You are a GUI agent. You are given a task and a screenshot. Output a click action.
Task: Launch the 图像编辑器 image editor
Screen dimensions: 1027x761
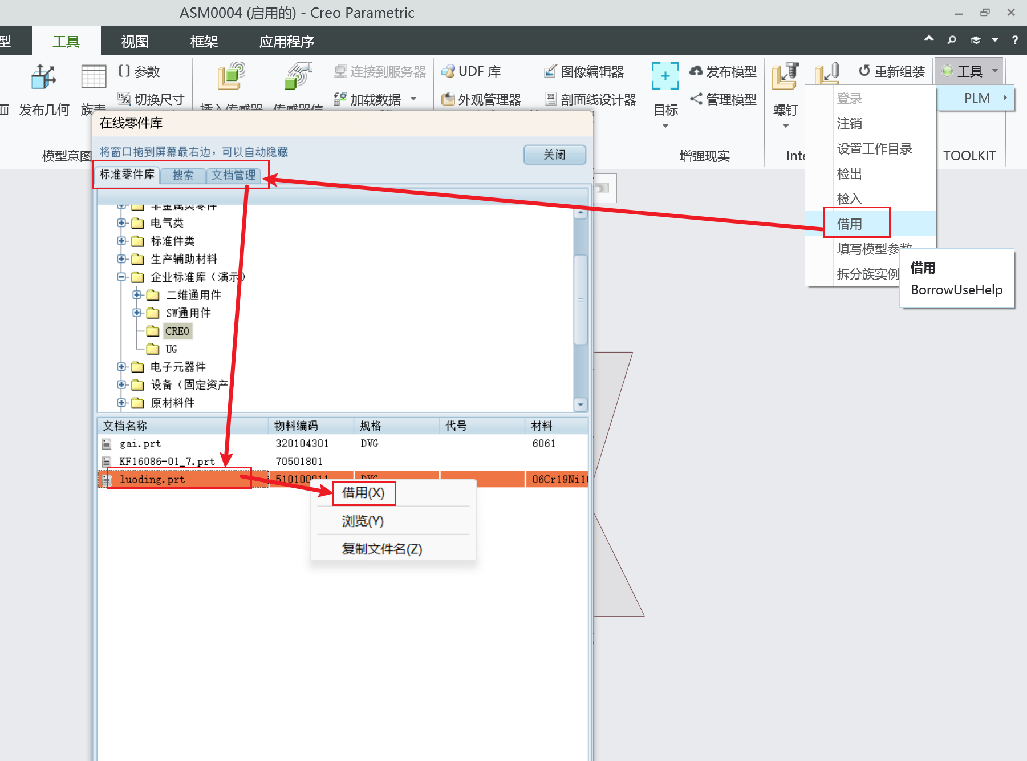coord(583,71)
